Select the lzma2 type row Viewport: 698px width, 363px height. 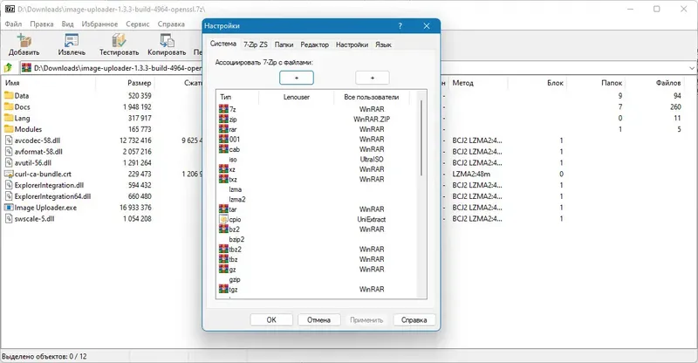[x=318, y=199]
